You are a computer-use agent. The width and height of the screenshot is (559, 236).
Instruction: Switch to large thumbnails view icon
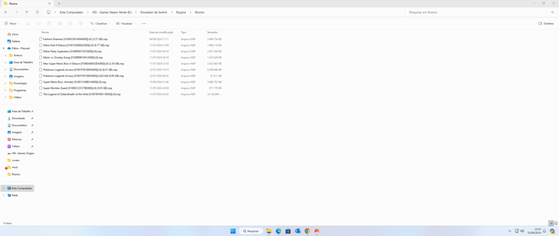(x=556, y=223)
